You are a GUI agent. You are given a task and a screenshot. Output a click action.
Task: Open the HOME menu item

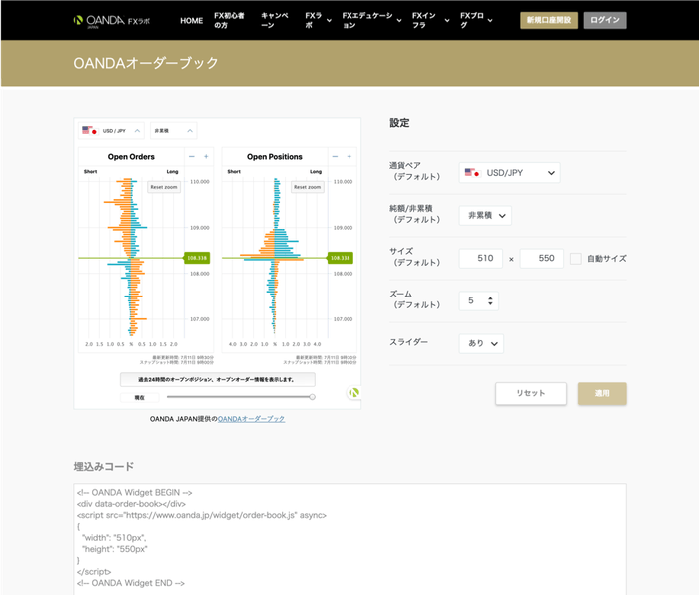click(x=191, y=20)
